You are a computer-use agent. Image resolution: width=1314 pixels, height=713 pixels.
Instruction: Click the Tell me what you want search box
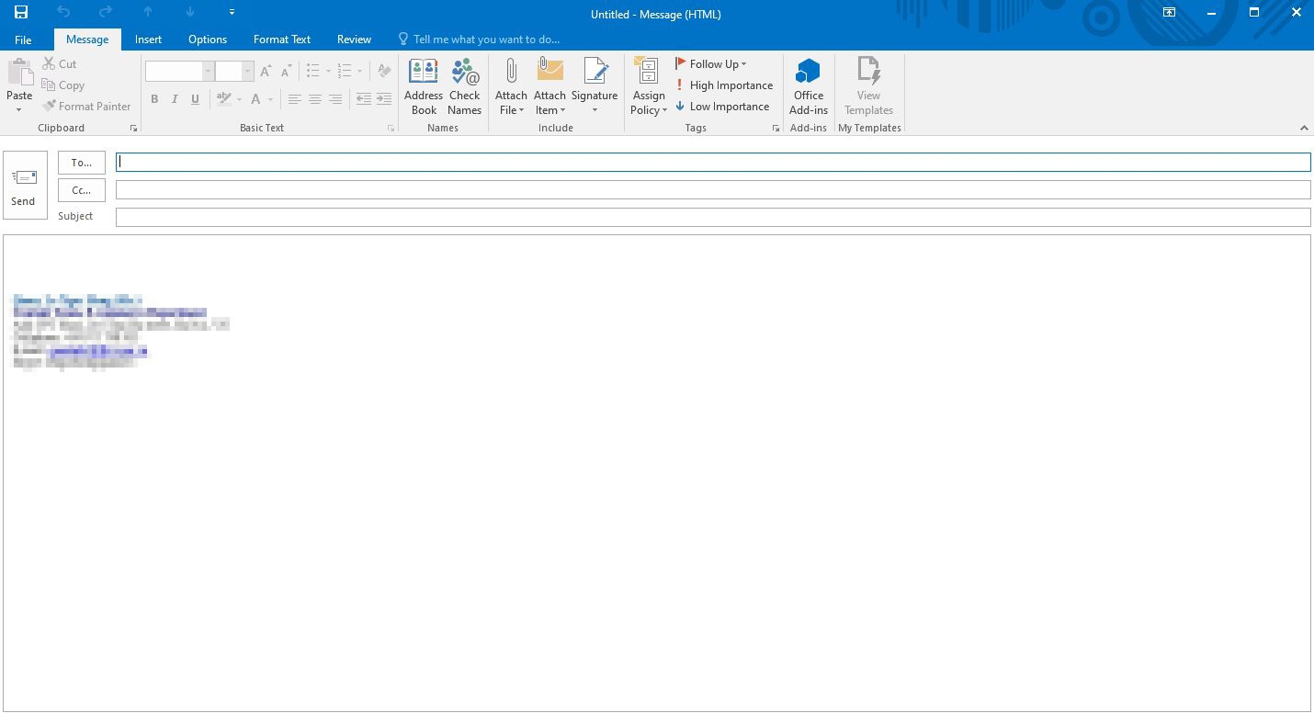[479, 40]
